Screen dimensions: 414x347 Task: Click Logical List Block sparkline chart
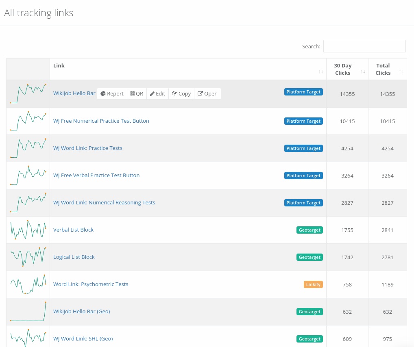(x=28, y=257)
